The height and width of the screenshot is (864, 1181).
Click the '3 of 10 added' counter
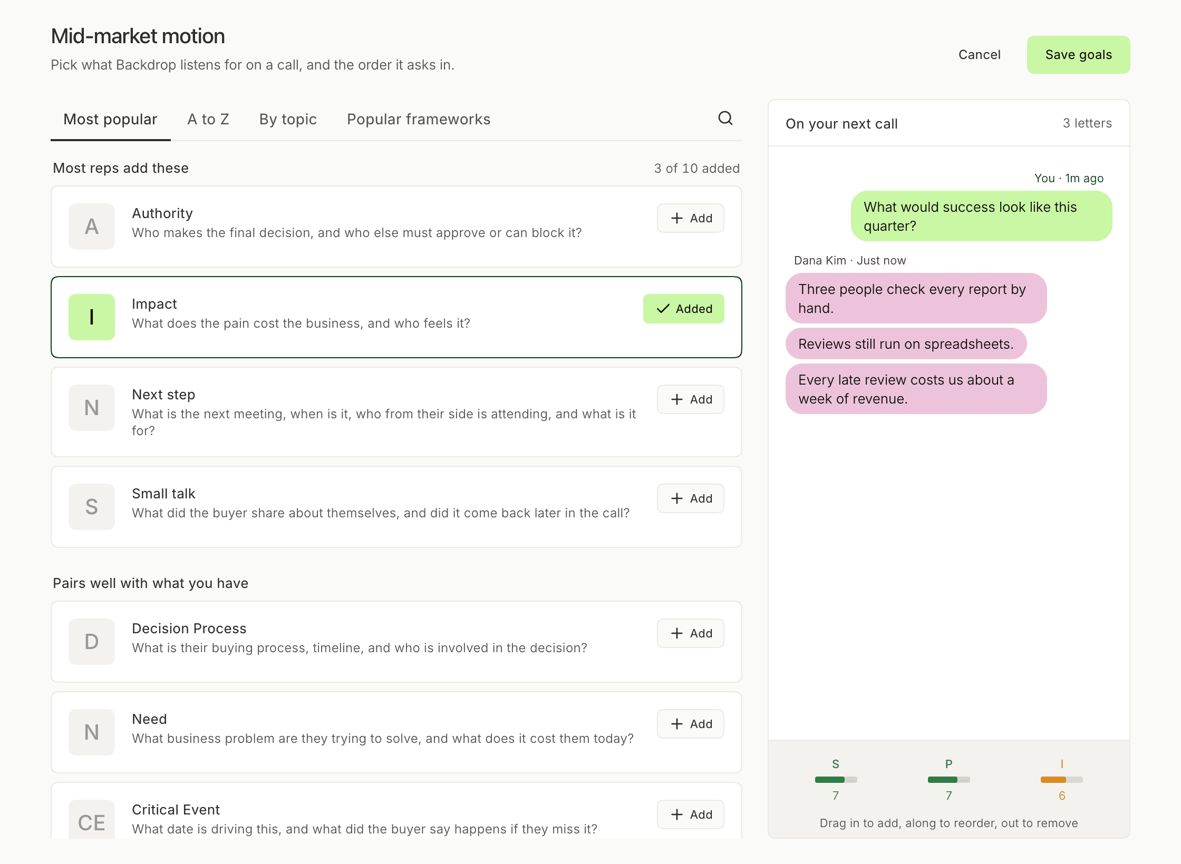(x=697, y=168)
